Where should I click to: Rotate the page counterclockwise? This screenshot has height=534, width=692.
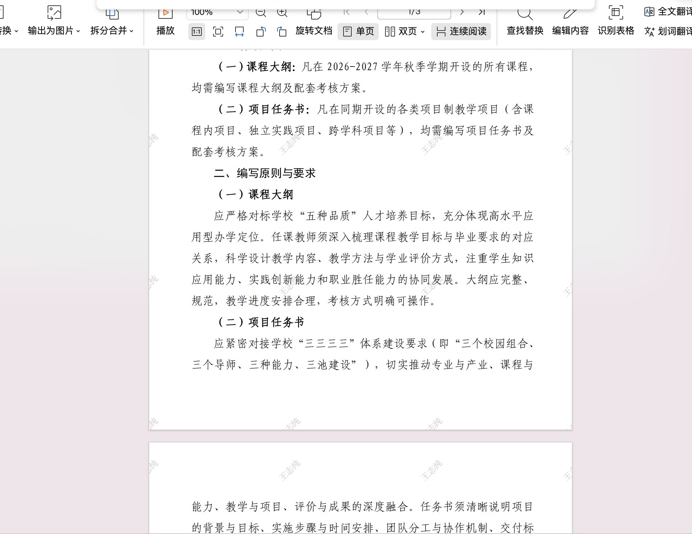[x=261, y=32]
